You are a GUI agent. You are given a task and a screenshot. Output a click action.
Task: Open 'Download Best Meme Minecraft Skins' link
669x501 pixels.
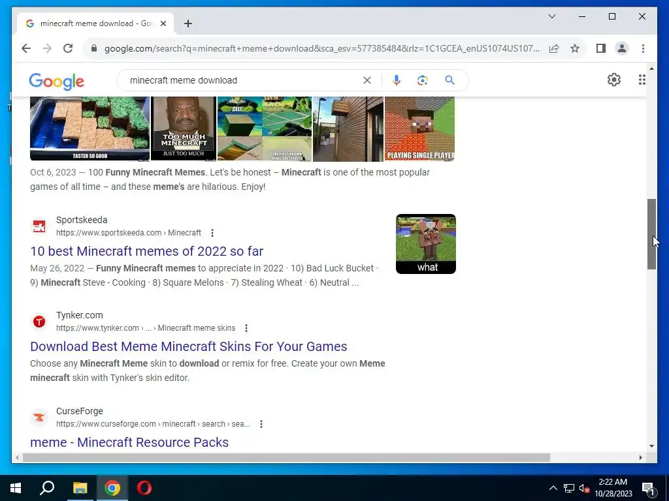coord(189,346)
